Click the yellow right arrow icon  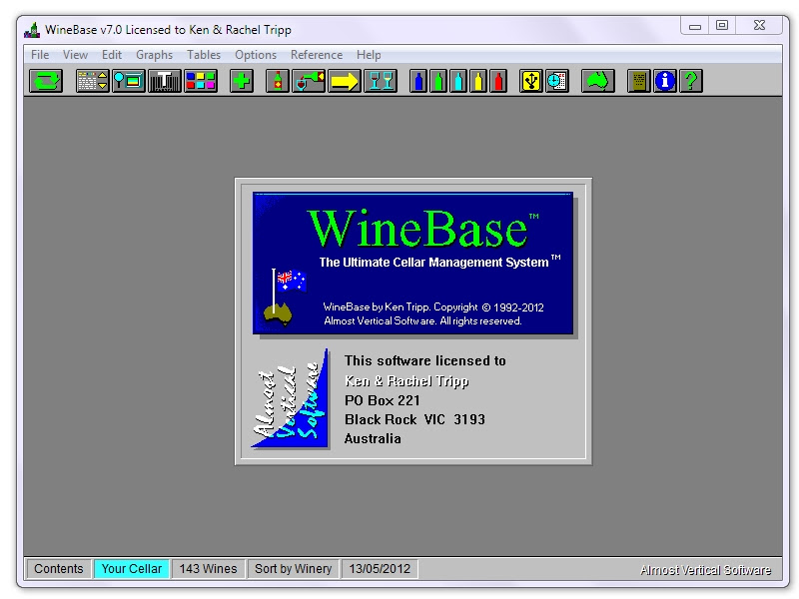(x=345, y=81)
